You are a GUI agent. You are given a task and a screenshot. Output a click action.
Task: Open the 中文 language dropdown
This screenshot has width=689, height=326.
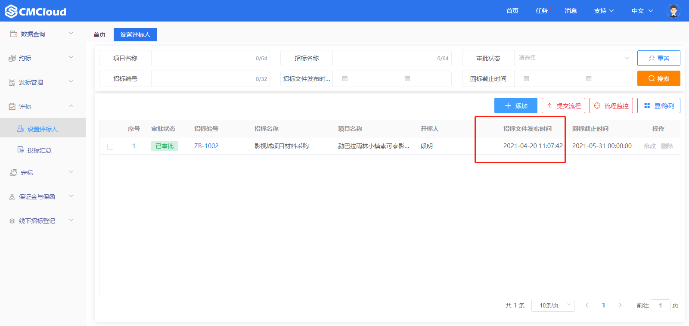pyautogui.click(x=642, y=11)
